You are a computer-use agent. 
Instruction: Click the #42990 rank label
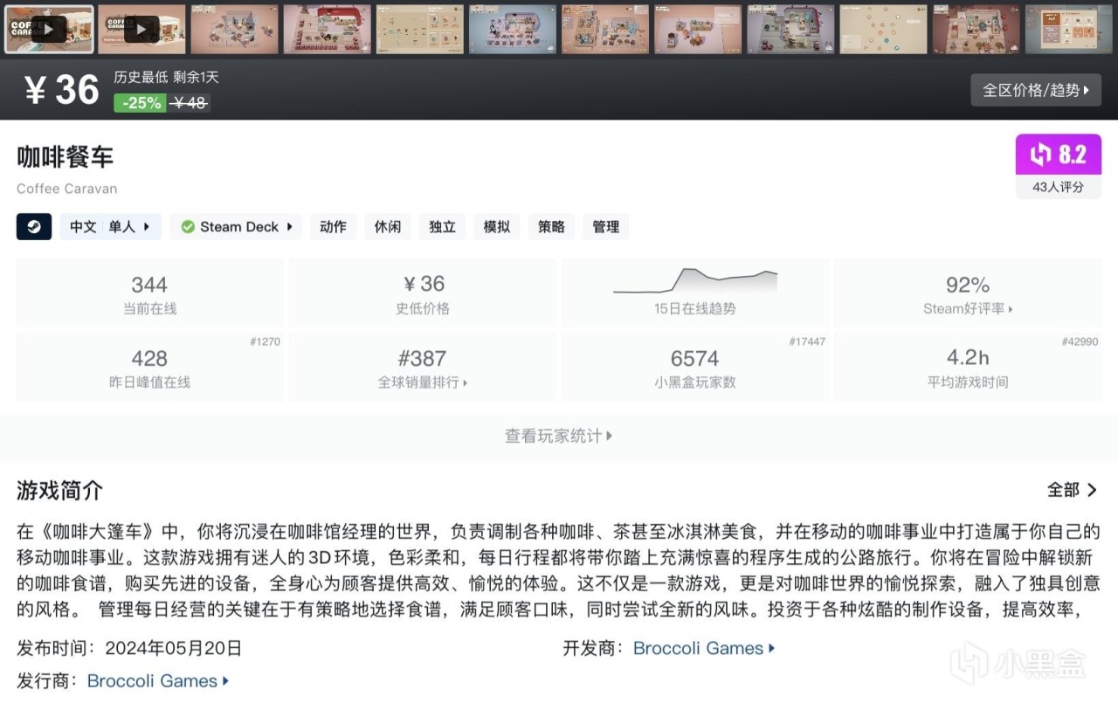point(1080,341)
